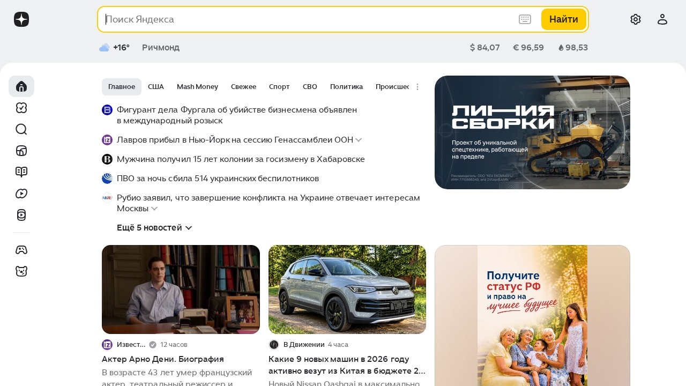Click into the Поиск Яндекса search field
The image size is (686, 386).
(308, 19)
